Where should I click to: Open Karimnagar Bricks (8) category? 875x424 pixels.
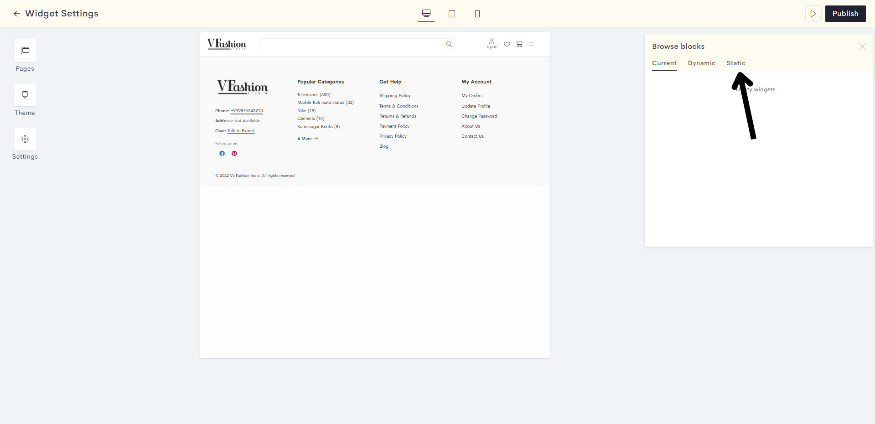[x=319, y=127]
